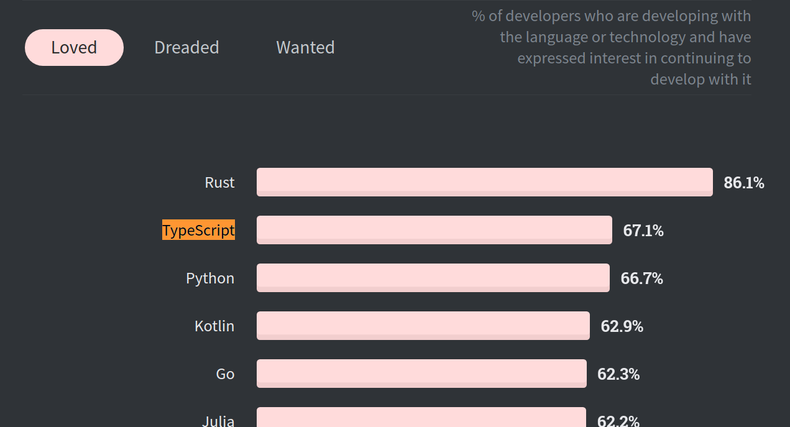Click the Kotlin bar
Image resolution: width=790 pixels, height=427 pixels.
pyautogui.click(x=423, y=326)
